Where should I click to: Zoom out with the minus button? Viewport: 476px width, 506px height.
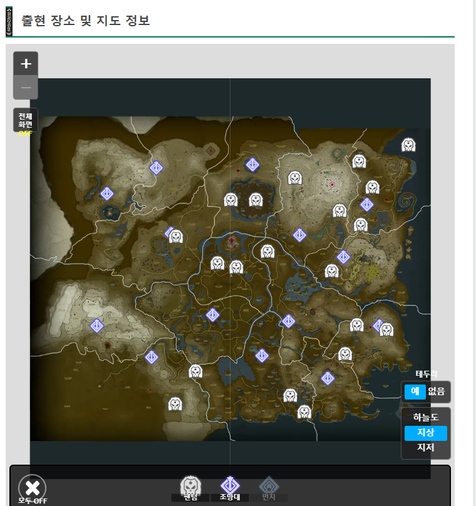click(x=26, y=88)
